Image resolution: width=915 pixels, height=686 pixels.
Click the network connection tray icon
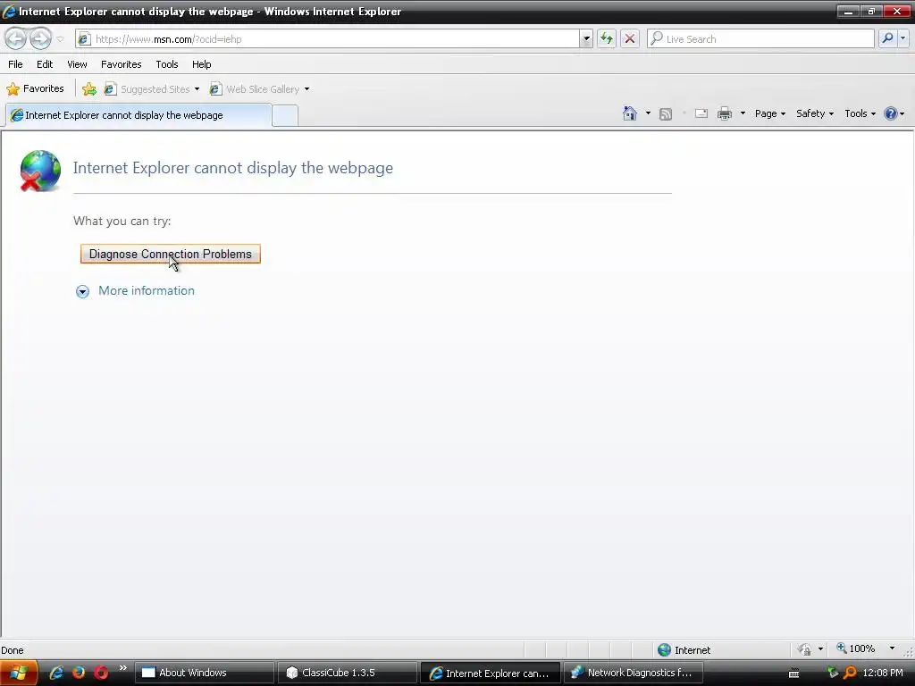833,673
